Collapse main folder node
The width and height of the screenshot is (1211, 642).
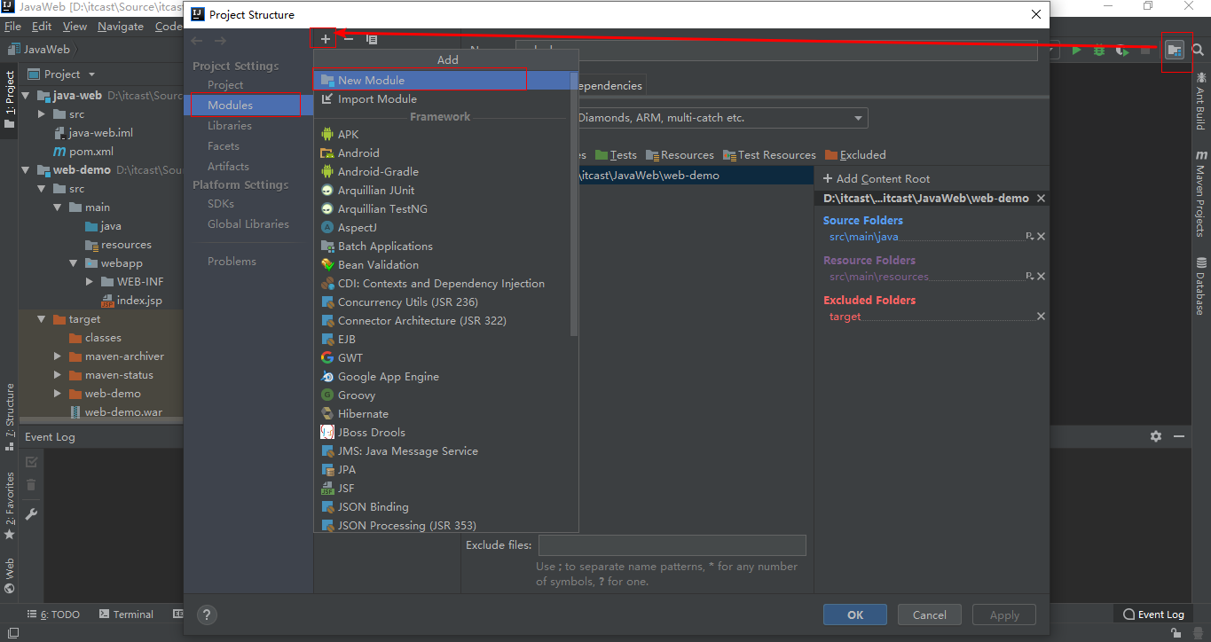(x=58, y=207)
